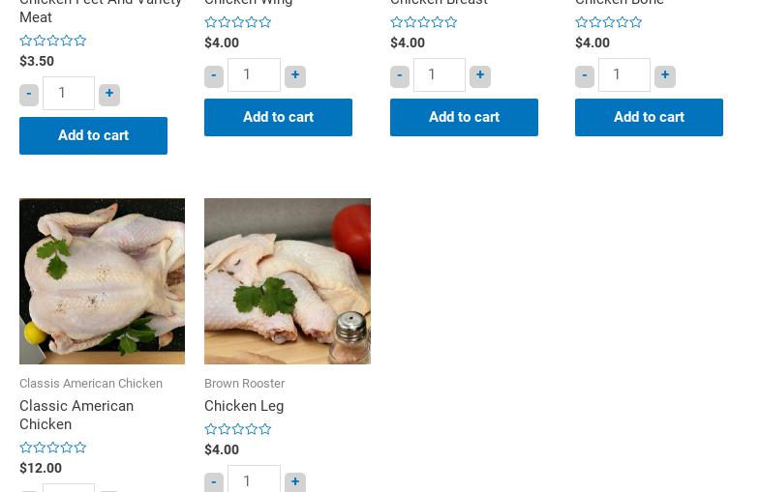Increase Chicken Breast quantity by one
Screen dimensions: 760x492
tap(480, 75)
